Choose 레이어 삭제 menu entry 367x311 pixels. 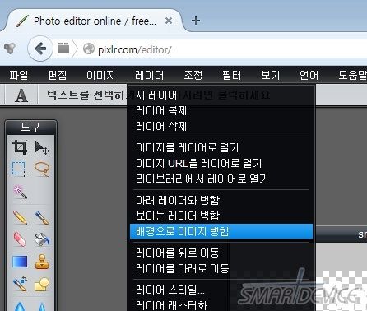221,127
